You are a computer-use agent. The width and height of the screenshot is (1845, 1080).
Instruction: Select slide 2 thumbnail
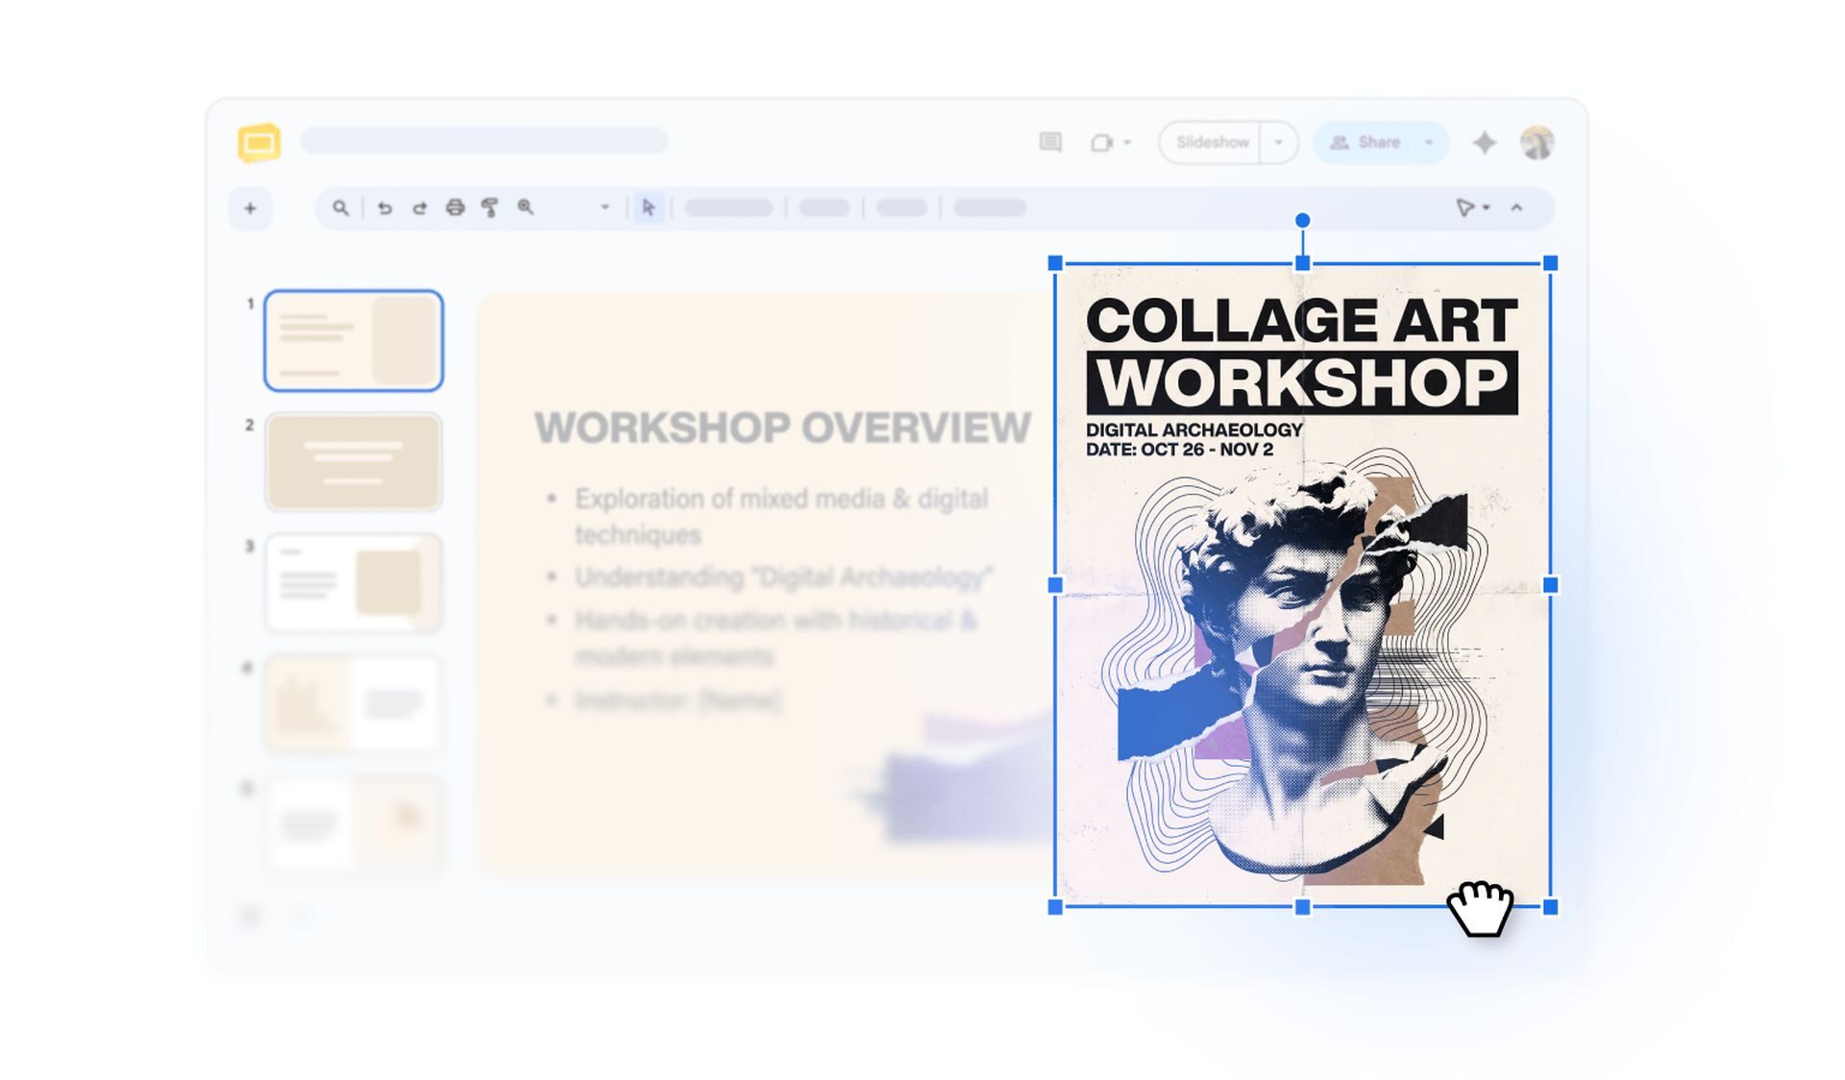coord(354,461)
